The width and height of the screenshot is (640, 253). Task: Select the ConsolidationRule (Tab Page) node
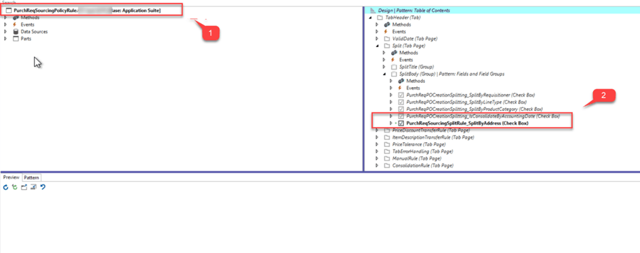click(422, 166)
